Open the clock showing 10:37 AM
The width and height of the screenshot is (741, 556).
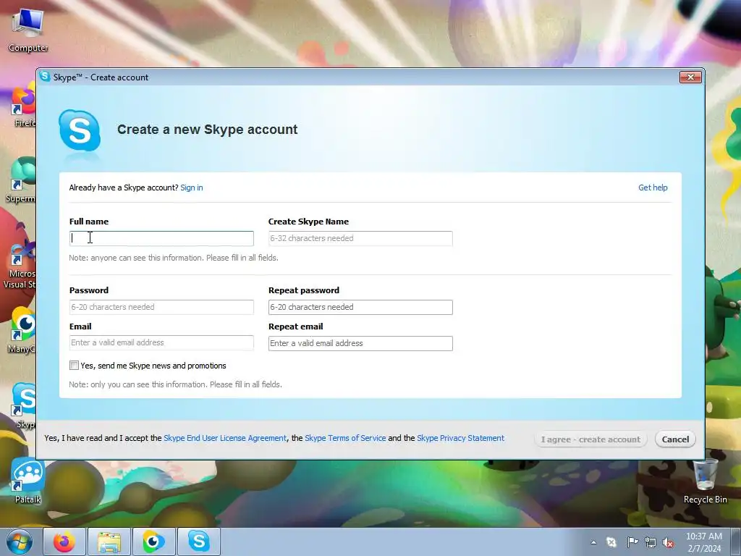pos(703,542)
